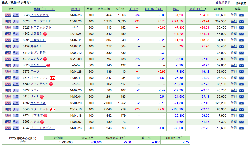Click mail alert icon for オンキヨー row
Viewport: 251px width, 147px height.
(x=241, y=65)
